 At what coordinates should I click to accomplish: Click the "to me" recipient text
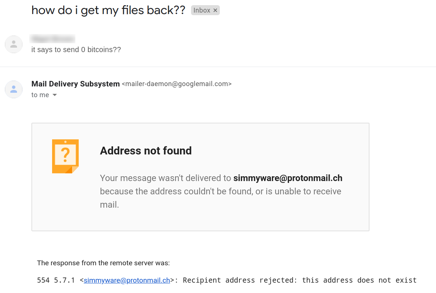40,95
